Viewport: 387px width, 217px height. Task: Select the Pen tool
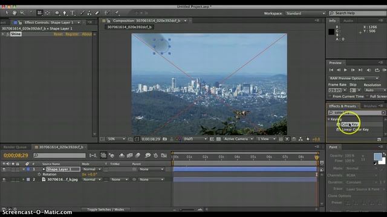click(x=65, y=13)
